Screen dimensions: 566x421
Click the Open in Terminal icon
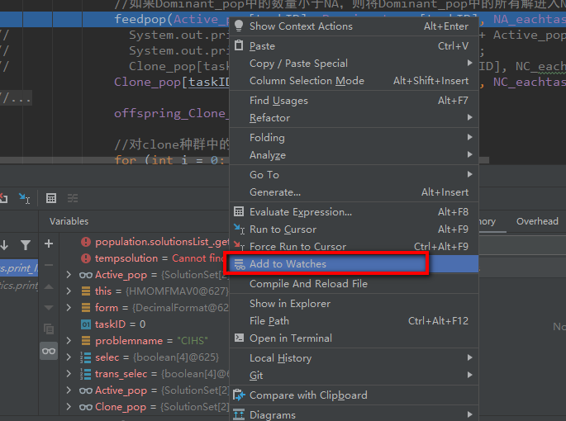click(x=239, y=338)
